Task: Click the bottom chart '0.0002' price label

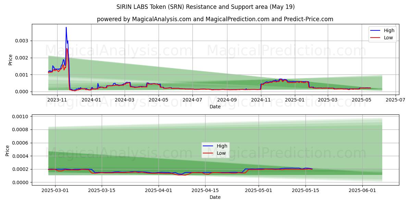Action: (x=21, y=169)
